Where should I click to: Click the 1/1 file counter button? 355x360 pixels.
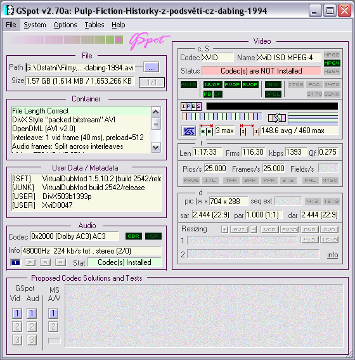[x=152, y=82]
